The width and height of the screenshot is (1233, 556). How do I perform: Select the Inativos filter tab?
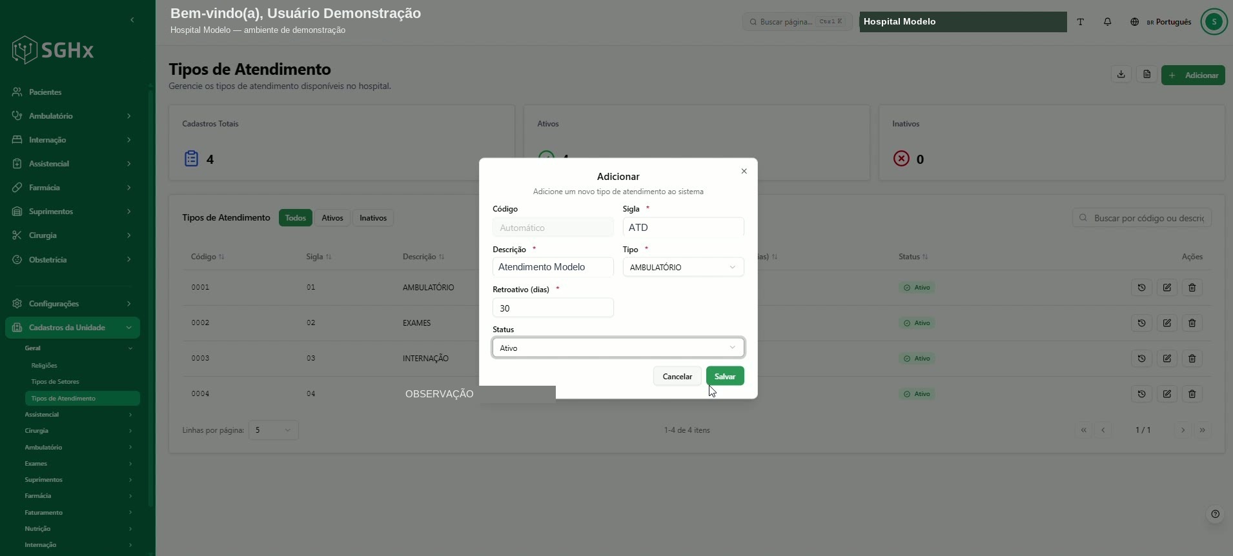point(373,218)
